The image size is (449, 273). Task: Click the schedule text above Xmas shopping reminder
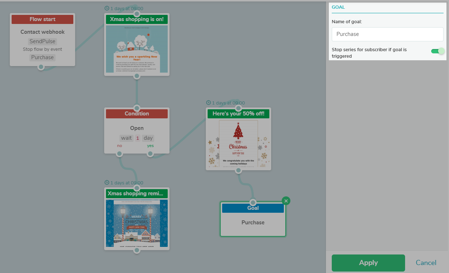tap(127, 183)
